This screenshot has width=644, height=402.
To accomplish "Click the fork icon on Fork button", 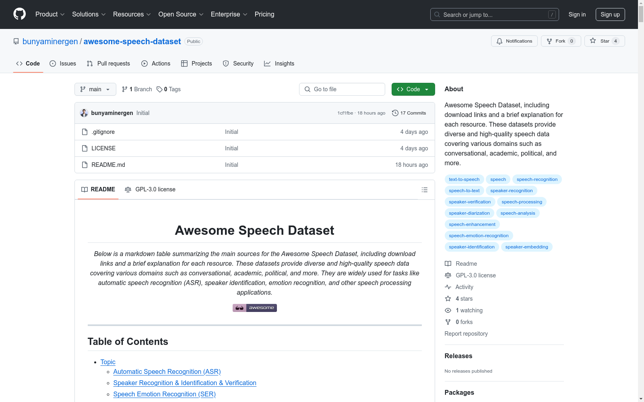I will (549, 41).
